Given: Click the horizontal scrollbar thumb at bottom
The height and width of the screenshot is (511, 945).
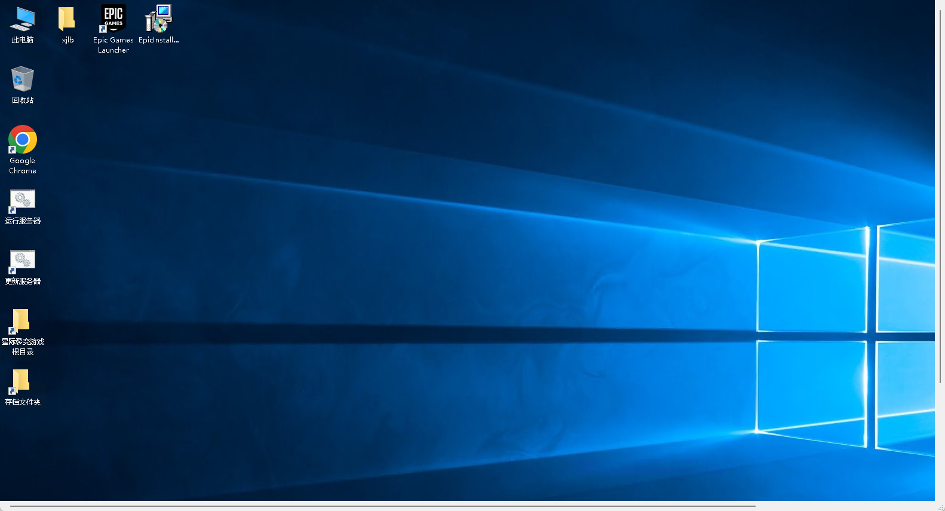Looking at the screenshot, I should (x=382, y=506).
